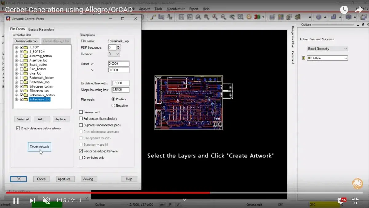Uncheck the Silkscreen_top film checkbox
Viewport: 369px width, 208px height.
[22, 91]
